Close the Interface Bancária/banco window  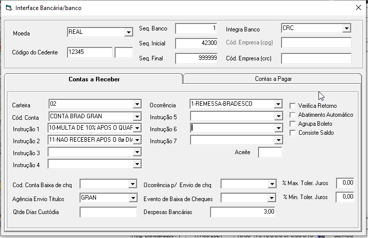tap(358, 7)
